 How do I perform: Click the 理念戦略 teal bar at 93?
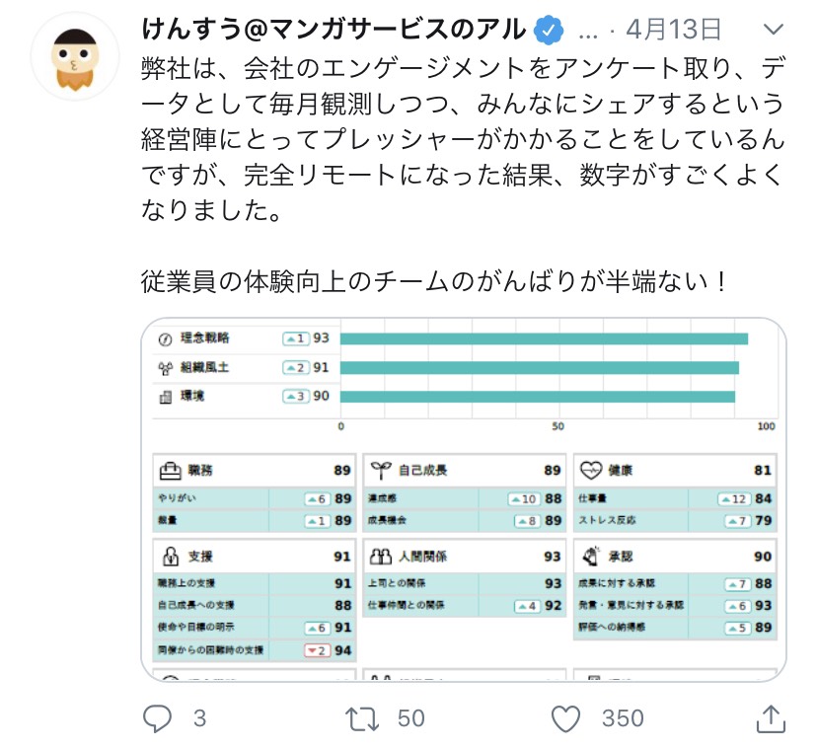pos(544,339)
